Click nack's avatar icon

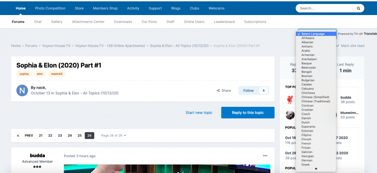coord(22,90)
